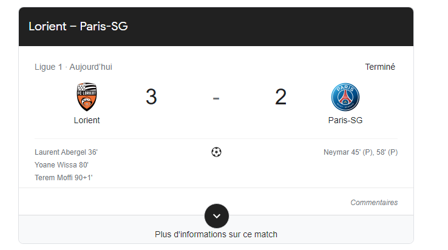This screenshot has width=448, height=250.
Task: Open the Commentaires link
Action: [374, 203]
